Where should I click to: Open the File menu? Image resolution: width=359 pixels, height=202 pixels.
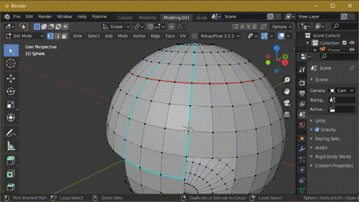pos(17,16)
